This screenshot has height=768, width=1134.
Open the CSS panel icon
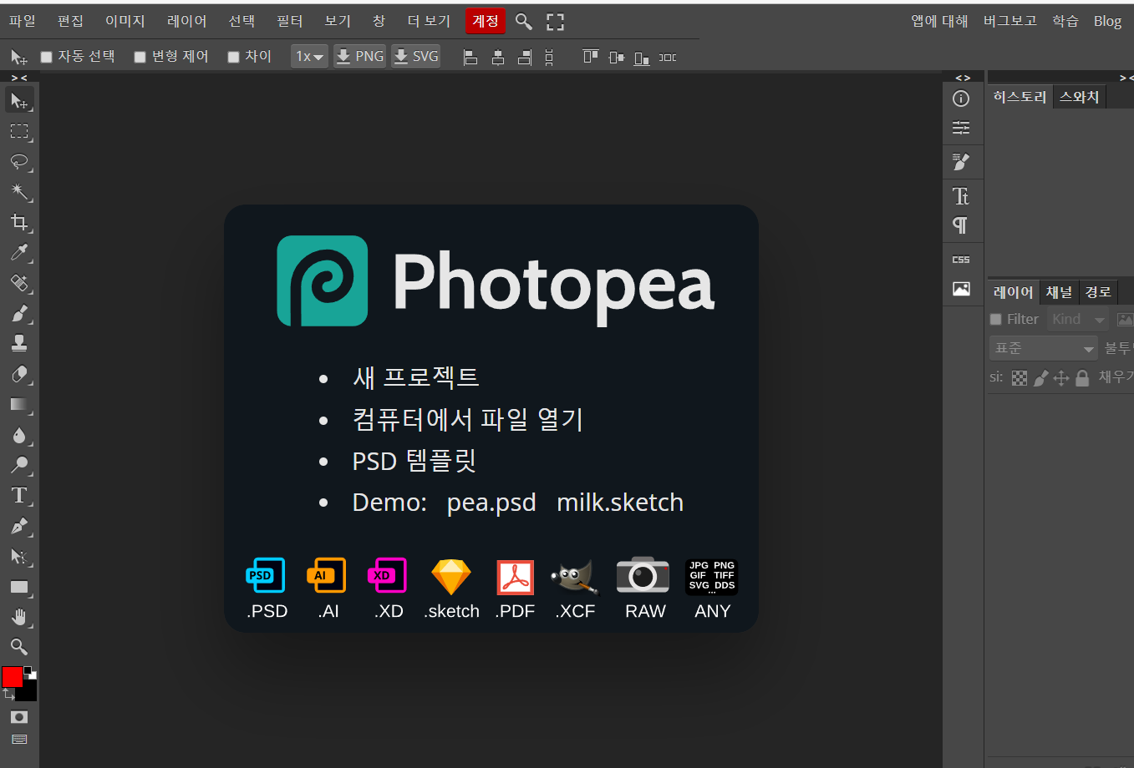point(961,260)
